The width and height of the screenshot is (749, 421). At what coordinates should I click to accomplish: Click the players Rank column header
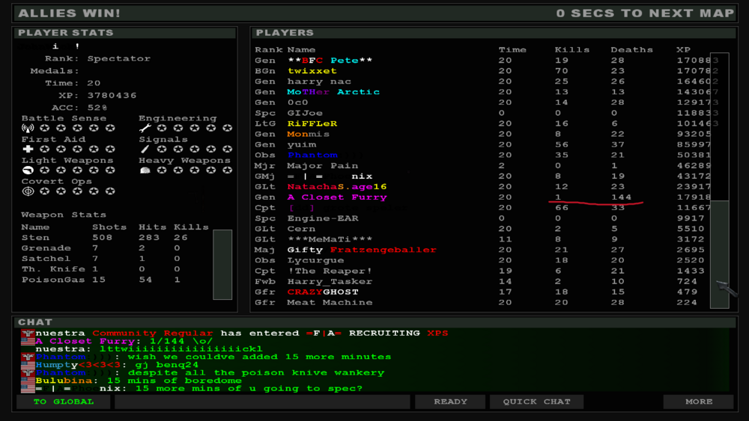(268, 49)
